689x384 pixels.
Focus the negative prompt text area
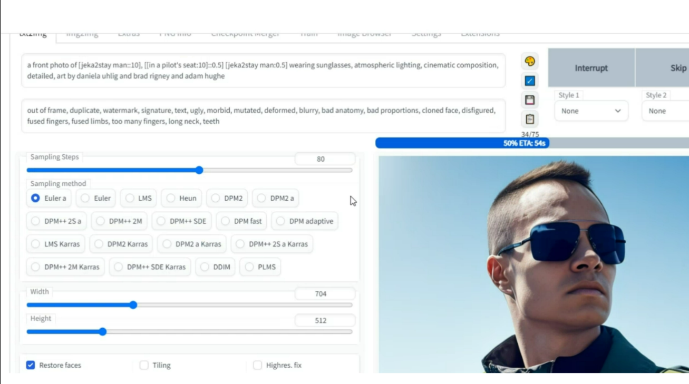click(263, 116)
